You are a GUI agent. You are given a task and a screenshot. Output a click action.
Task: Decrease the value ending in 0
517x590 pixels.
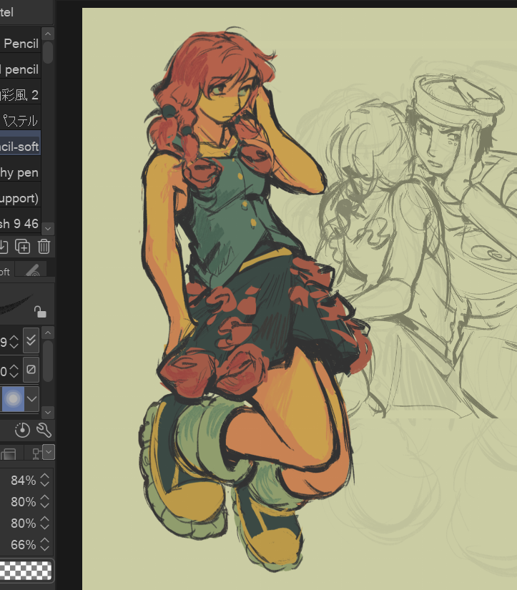[14, 375]
